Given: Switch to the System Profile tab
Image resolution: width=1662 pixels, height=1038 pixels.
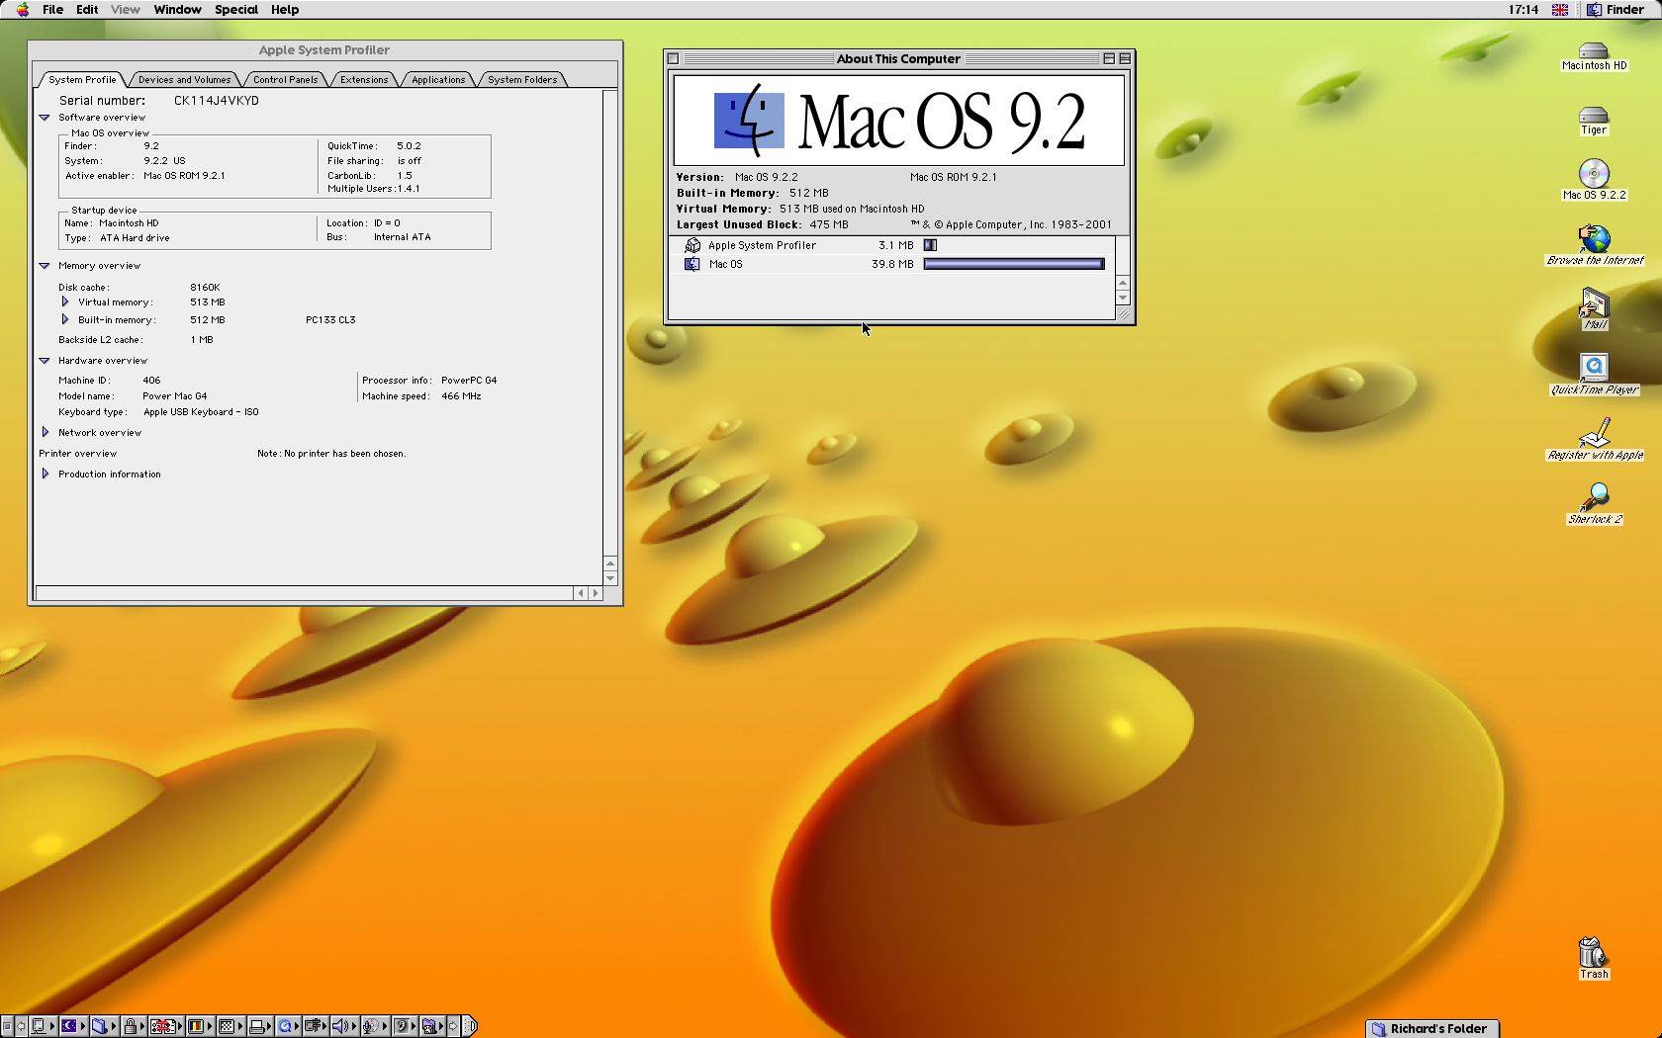Looking at the screenshot, I should 82,79.
